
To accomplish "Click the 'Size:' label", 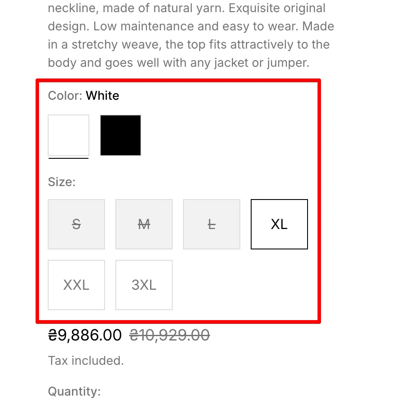I will [62, 182].
